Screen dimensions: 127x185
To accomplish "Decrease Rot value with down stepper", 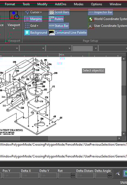I will pyautogui.click(x=73, y=177).
